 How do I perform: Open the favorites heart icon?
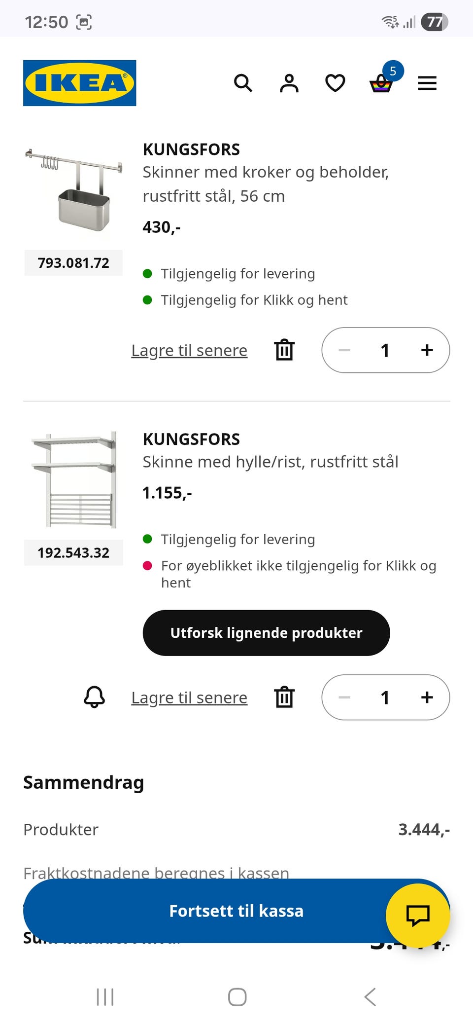click(335, 83)
